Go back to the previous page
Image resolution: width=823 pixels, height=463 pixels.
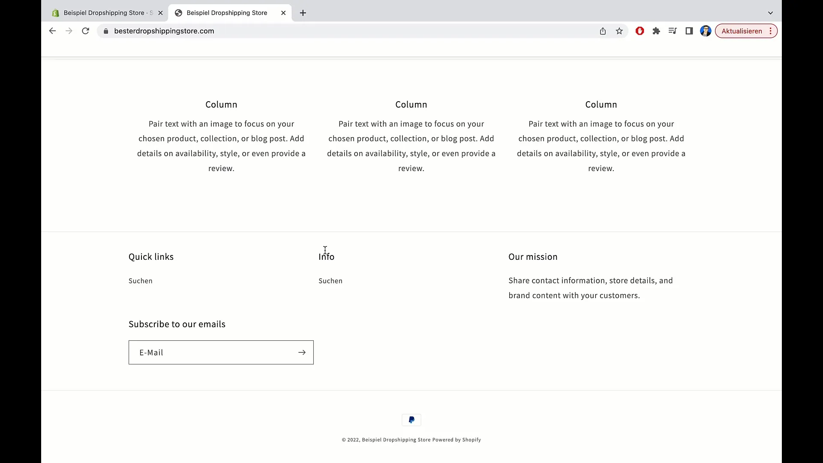coord(52,31)
